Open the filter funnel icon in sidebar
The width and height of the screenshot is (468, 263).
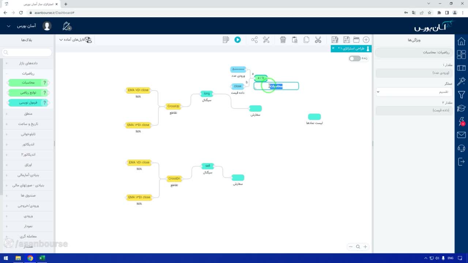[x=461, y=95]
